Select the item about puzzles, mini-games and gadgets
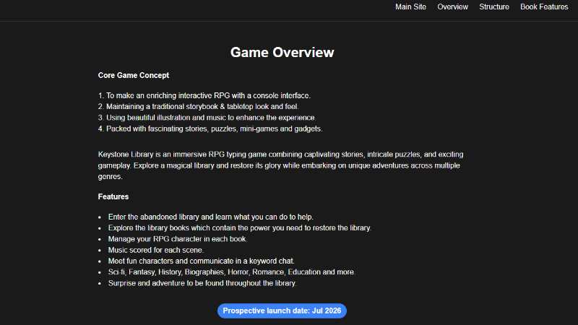Viewport: 578px width, 325px height. [210, 129]
